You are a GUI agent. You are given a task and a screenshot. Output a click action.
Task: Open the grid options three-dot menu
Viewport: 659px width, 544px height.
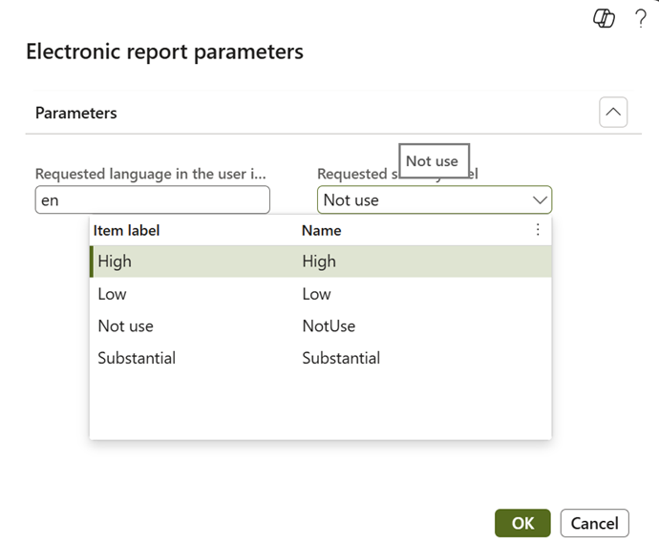pos(538,230)
